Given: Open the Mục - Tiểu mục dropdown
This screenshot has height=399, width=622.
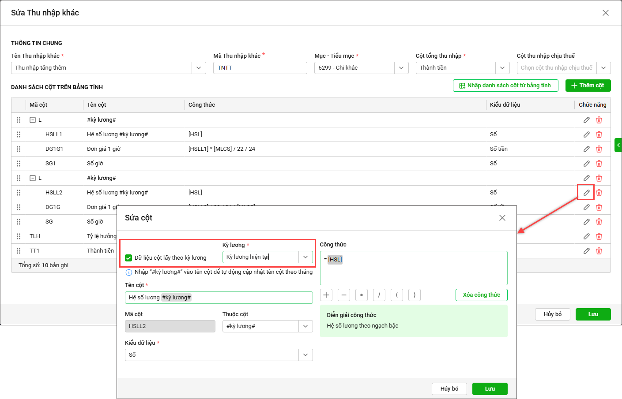Looking at the screenshot, I should [401, 68].
